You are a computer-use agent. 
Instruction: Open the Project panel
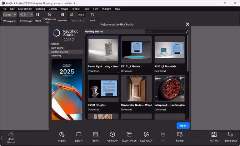[96, 137]
